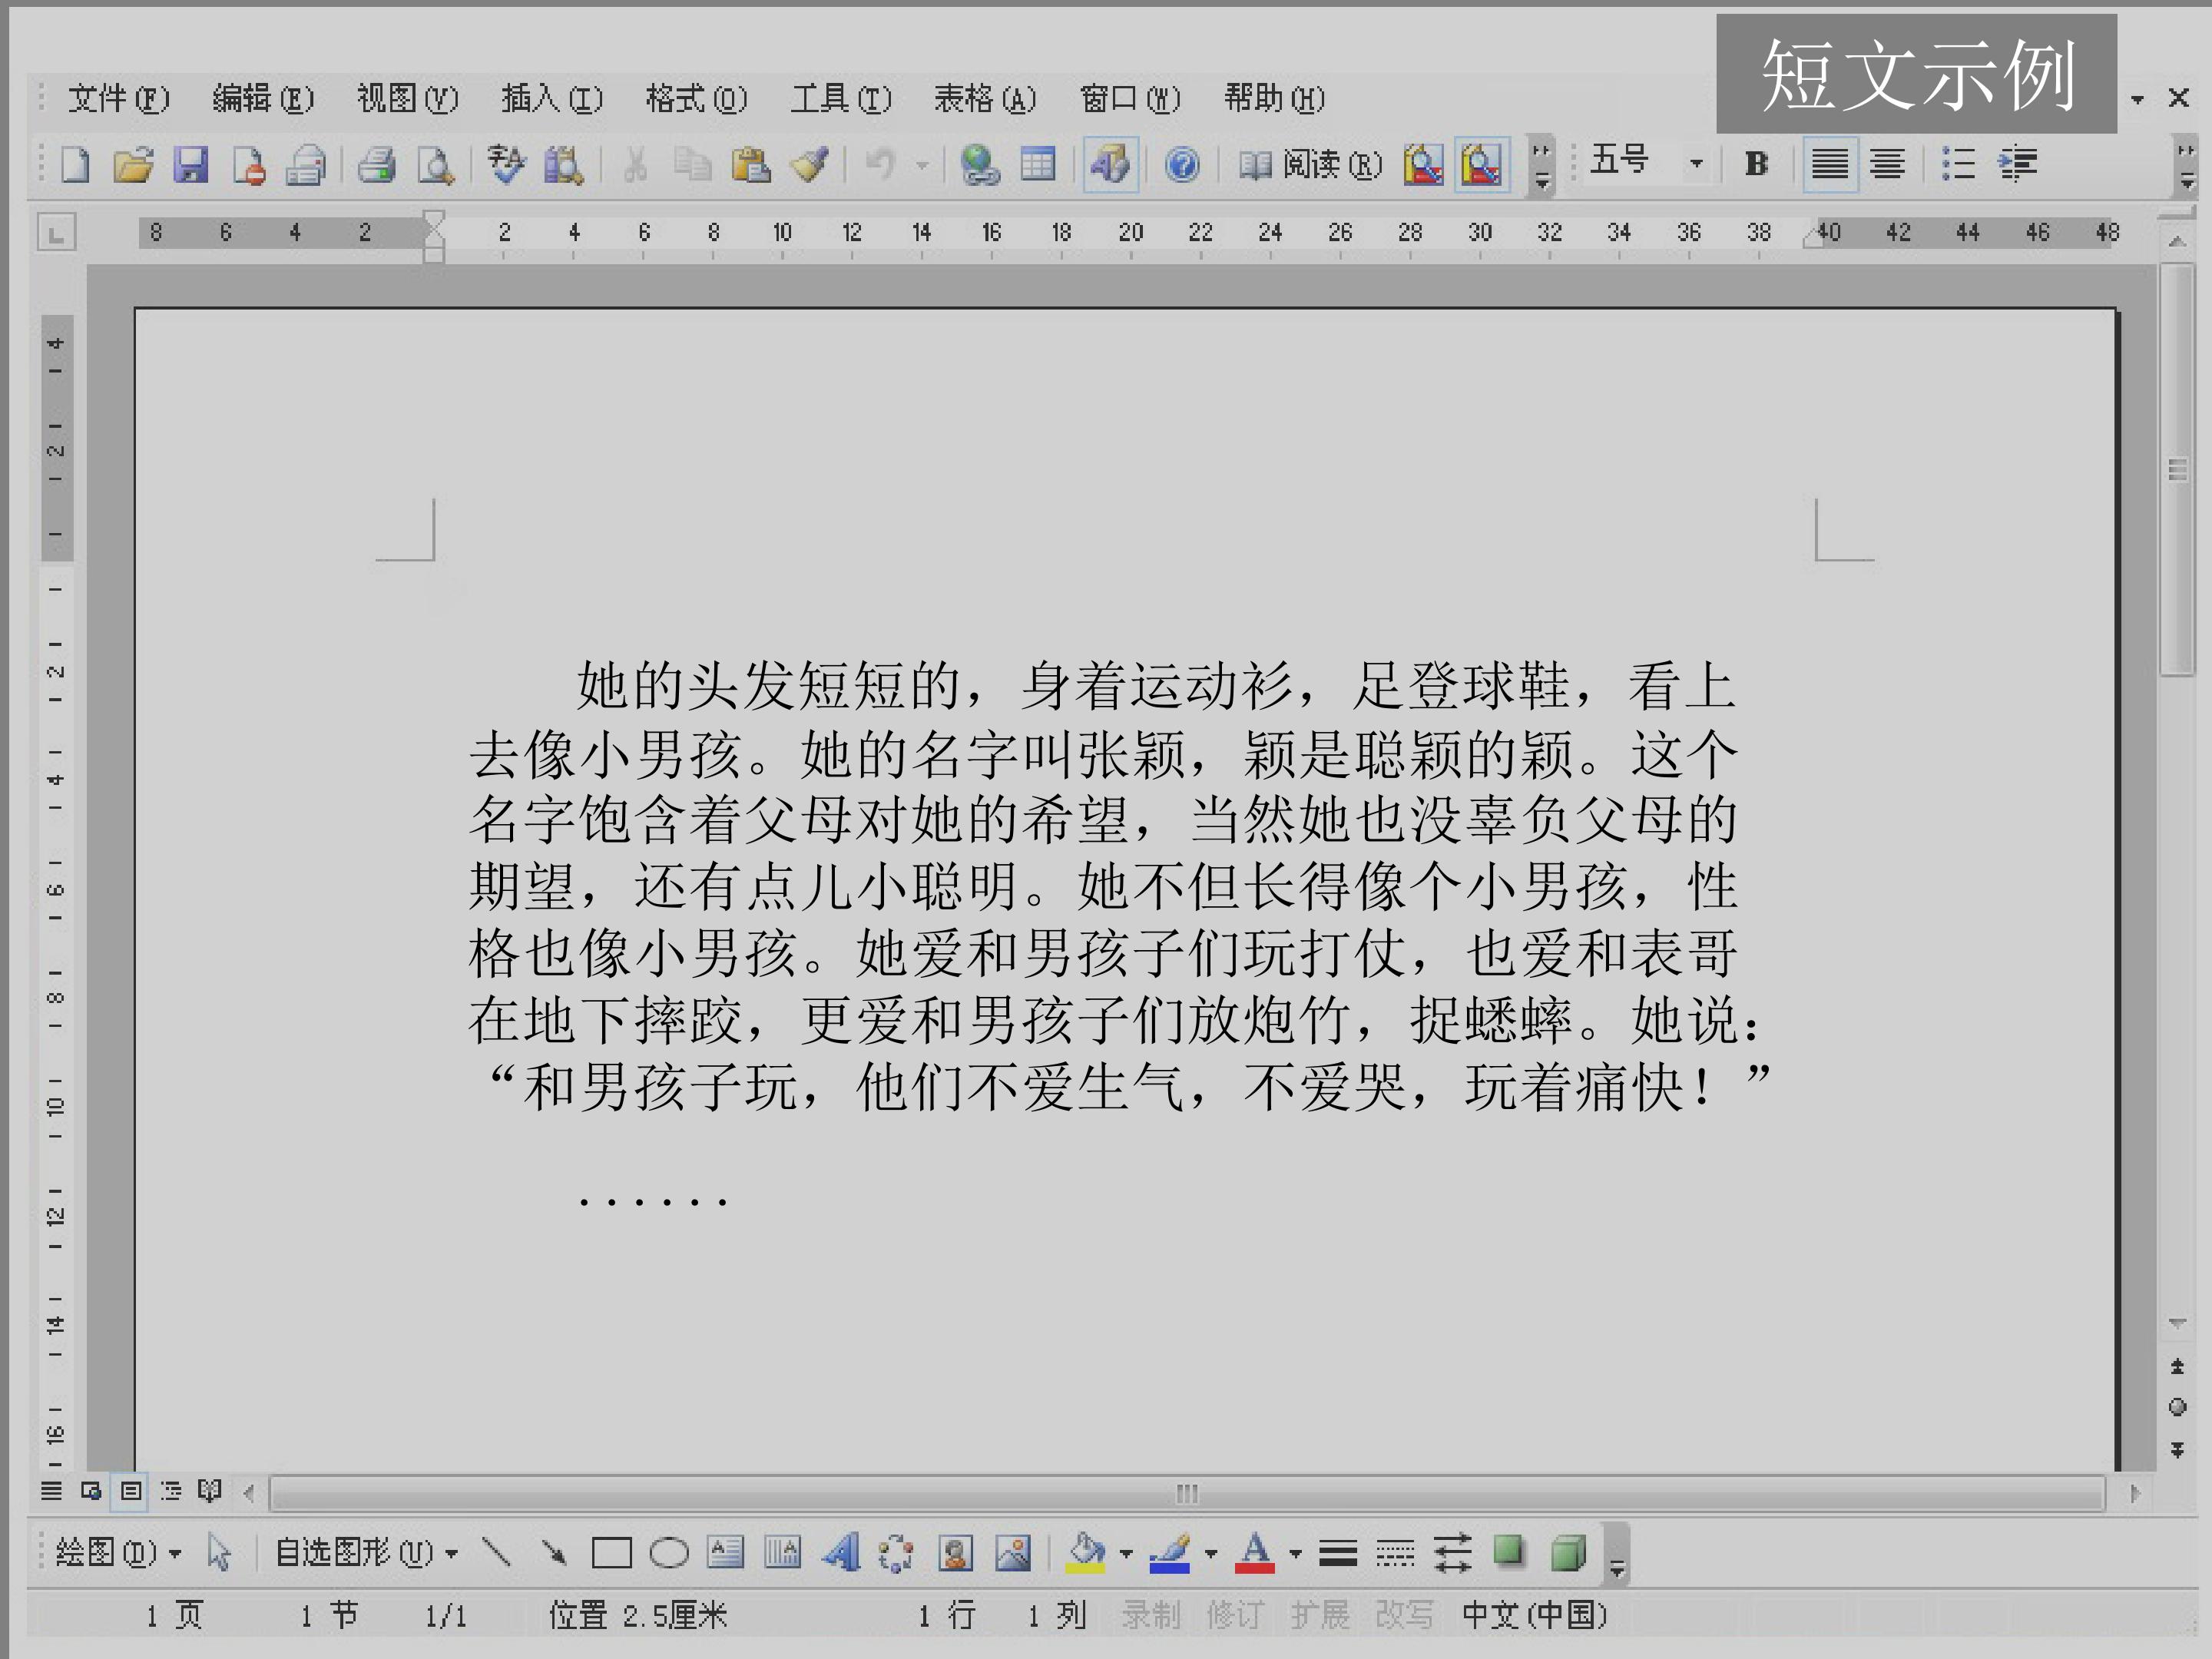The image size is (2212, 1659).
Task: Paste from clipboard icon
Action: click(x=750, y=164)
